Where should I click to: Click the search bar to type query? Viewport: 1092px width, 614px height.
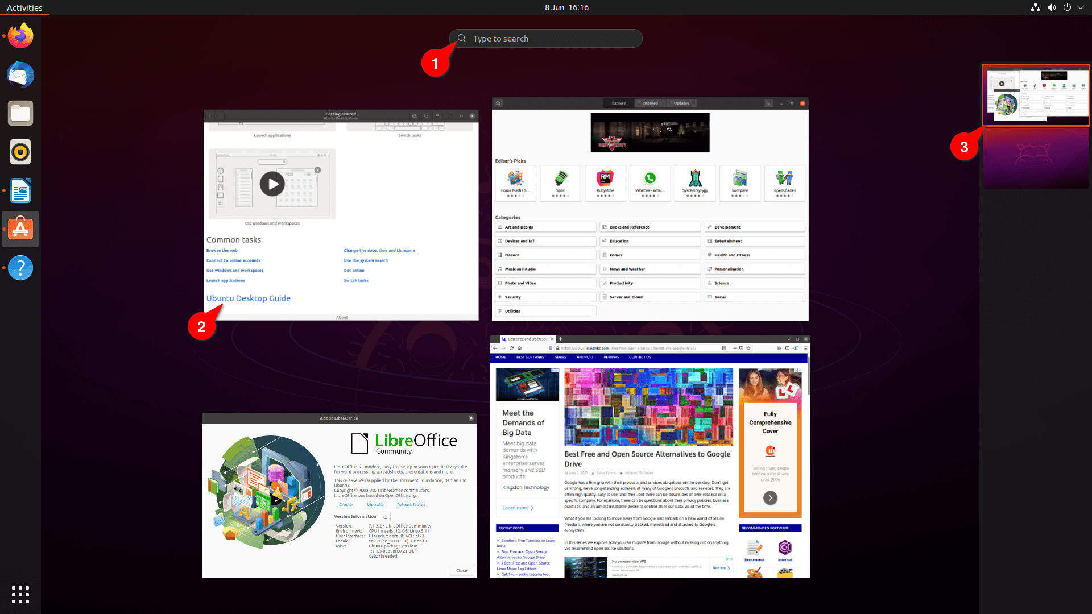click(546, 38)
